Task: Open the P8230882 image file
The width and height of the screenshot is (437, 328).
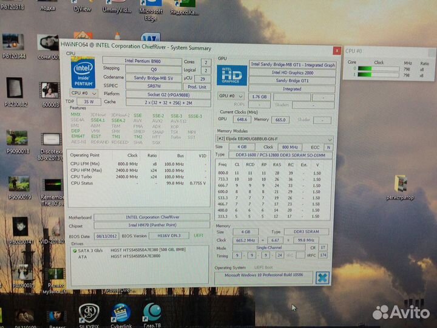Action: click(x=15, y=92)
